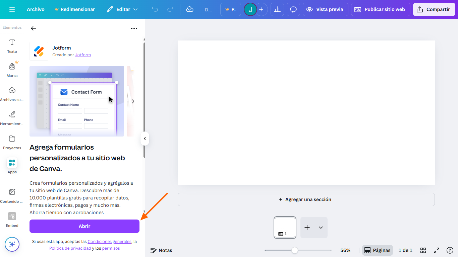
Task: Select the page 1 thumbnail
Action: 285,228
